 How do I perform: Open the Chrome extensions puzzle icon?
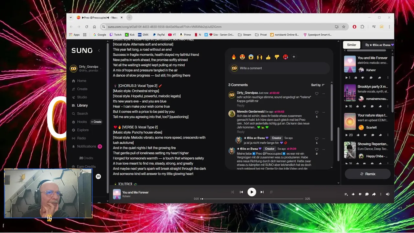[362, 27]
